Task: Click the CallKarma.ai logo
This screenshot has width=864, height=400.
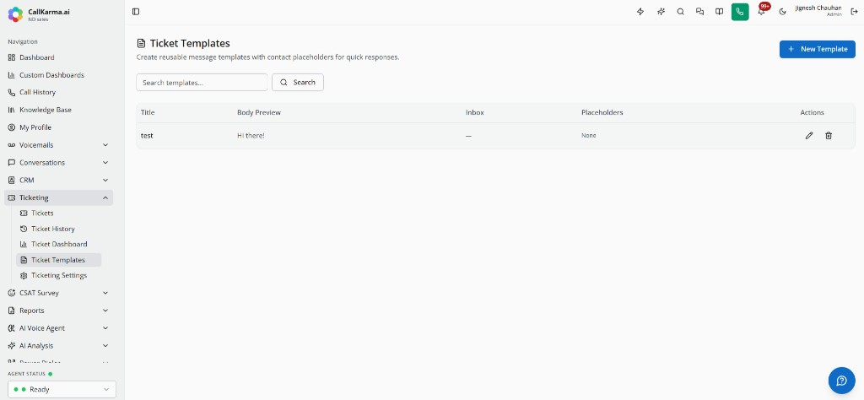Action: click(15, 14)
